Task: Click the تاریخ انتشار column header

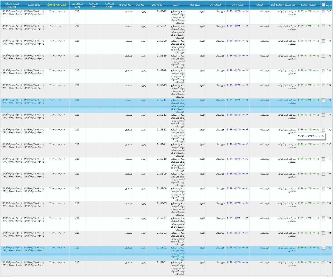Action: pos(34,5)
